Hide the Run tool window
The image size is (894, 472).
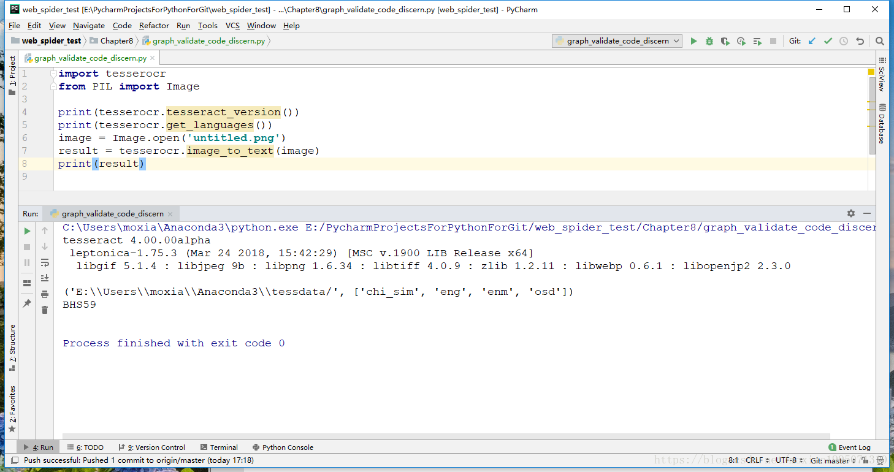(x=867, y=213)
